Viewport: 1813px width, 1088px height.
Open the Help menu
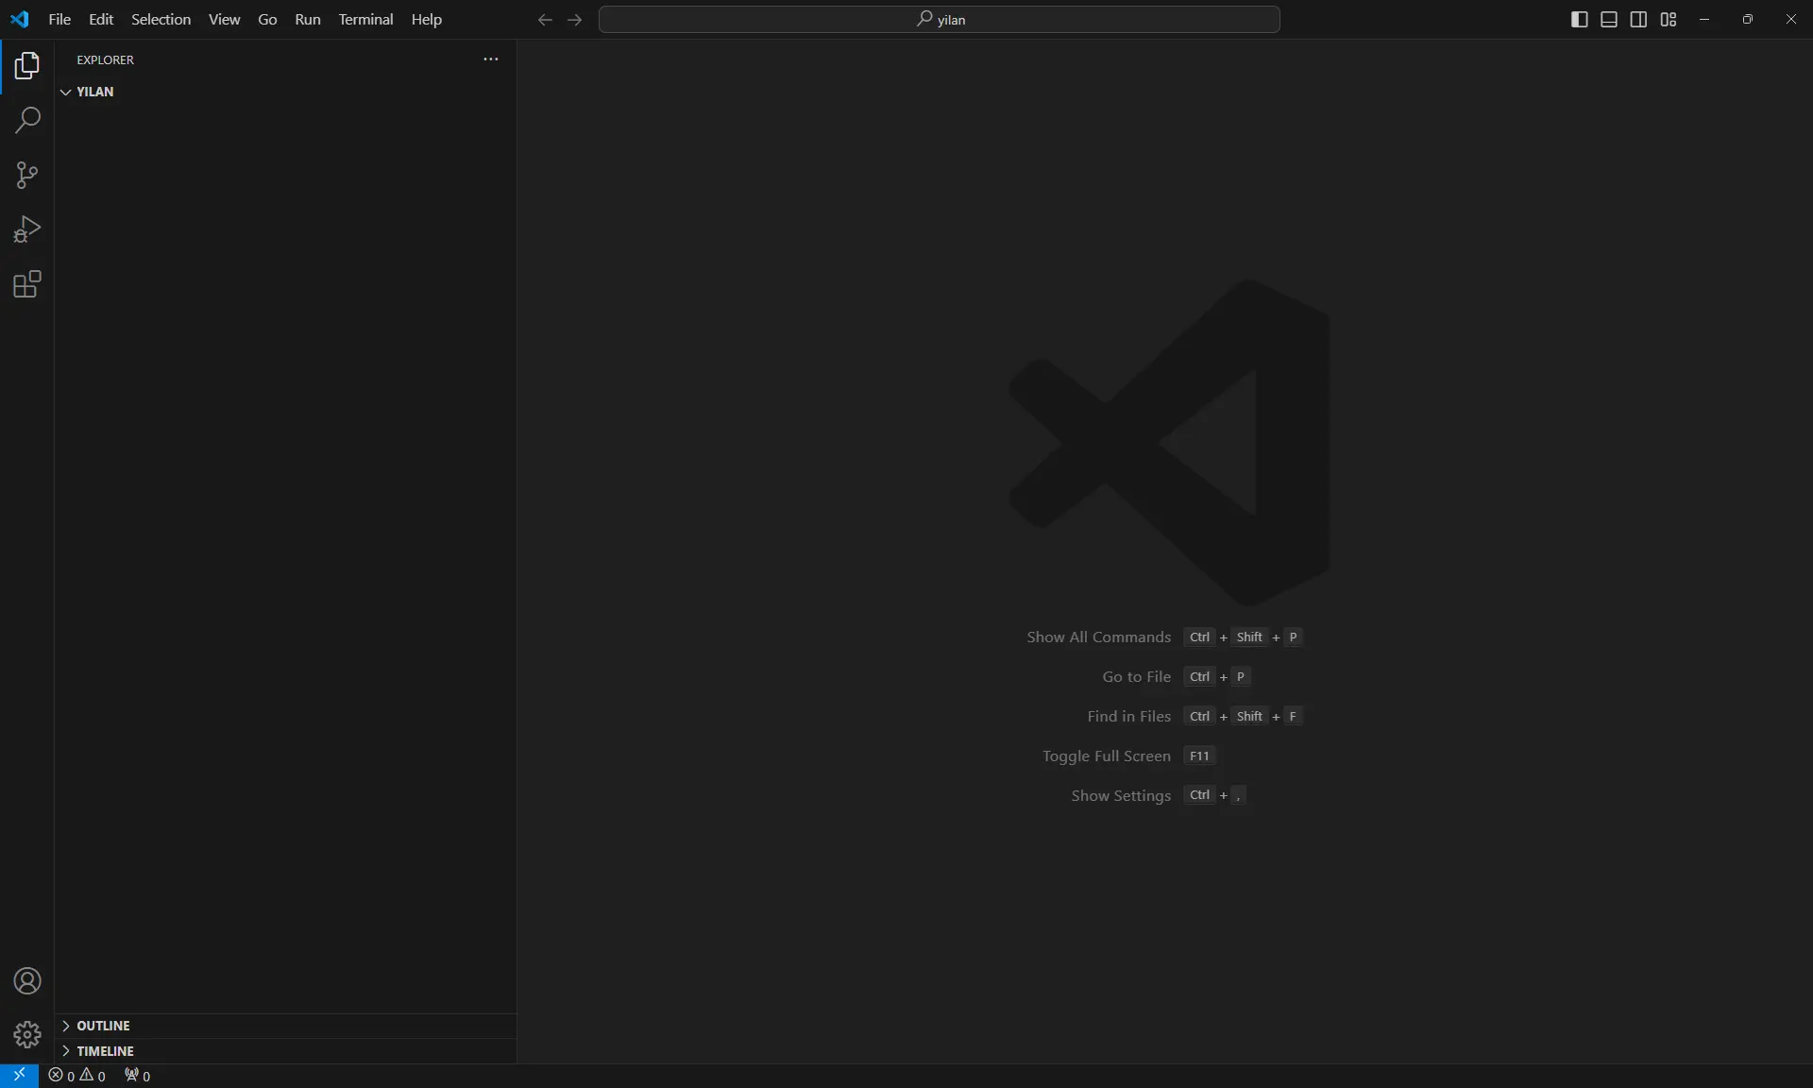[x=427, y=20]
